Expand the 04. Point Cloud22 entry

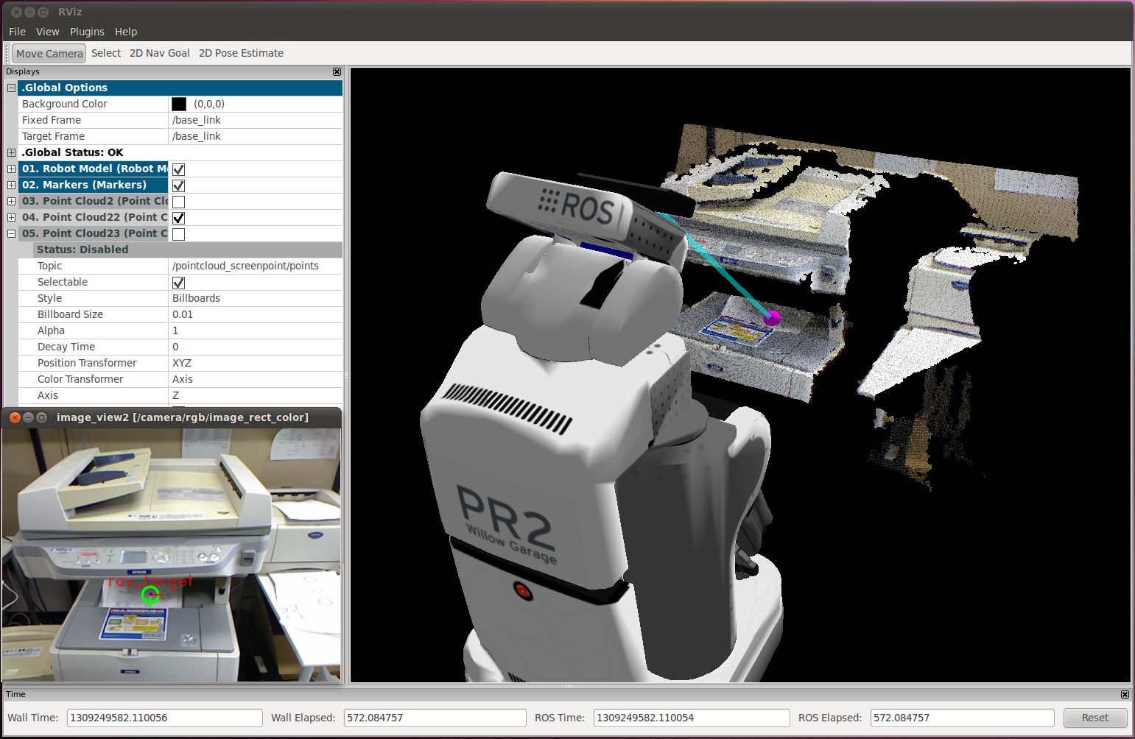click(11, 217)
